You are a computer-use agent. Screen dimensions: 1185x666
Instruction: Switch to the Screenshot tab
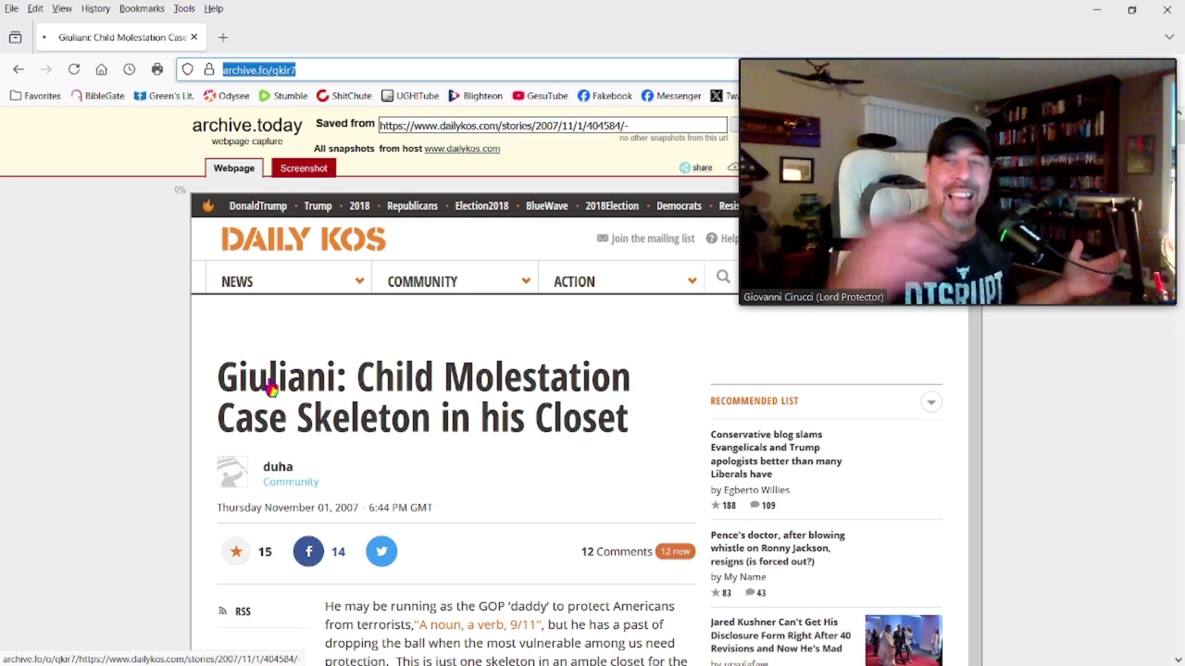click(304, 168)
